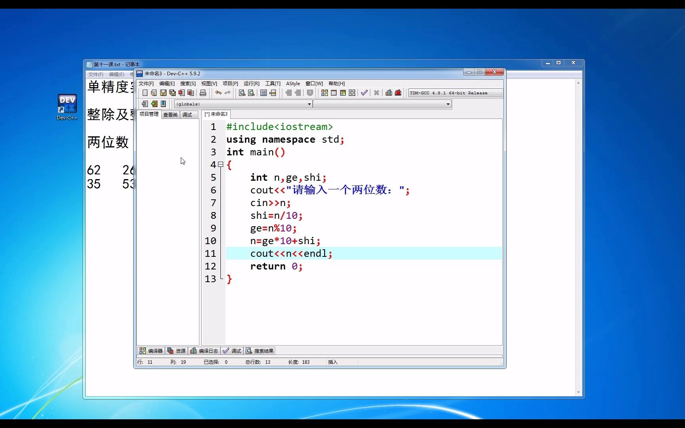
Task: Switch to the 项目管理 side tab
Action: [149, 114]
